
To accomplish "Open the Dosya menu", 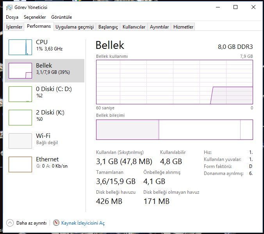I will pyautogui.click(x=12, y=17).
